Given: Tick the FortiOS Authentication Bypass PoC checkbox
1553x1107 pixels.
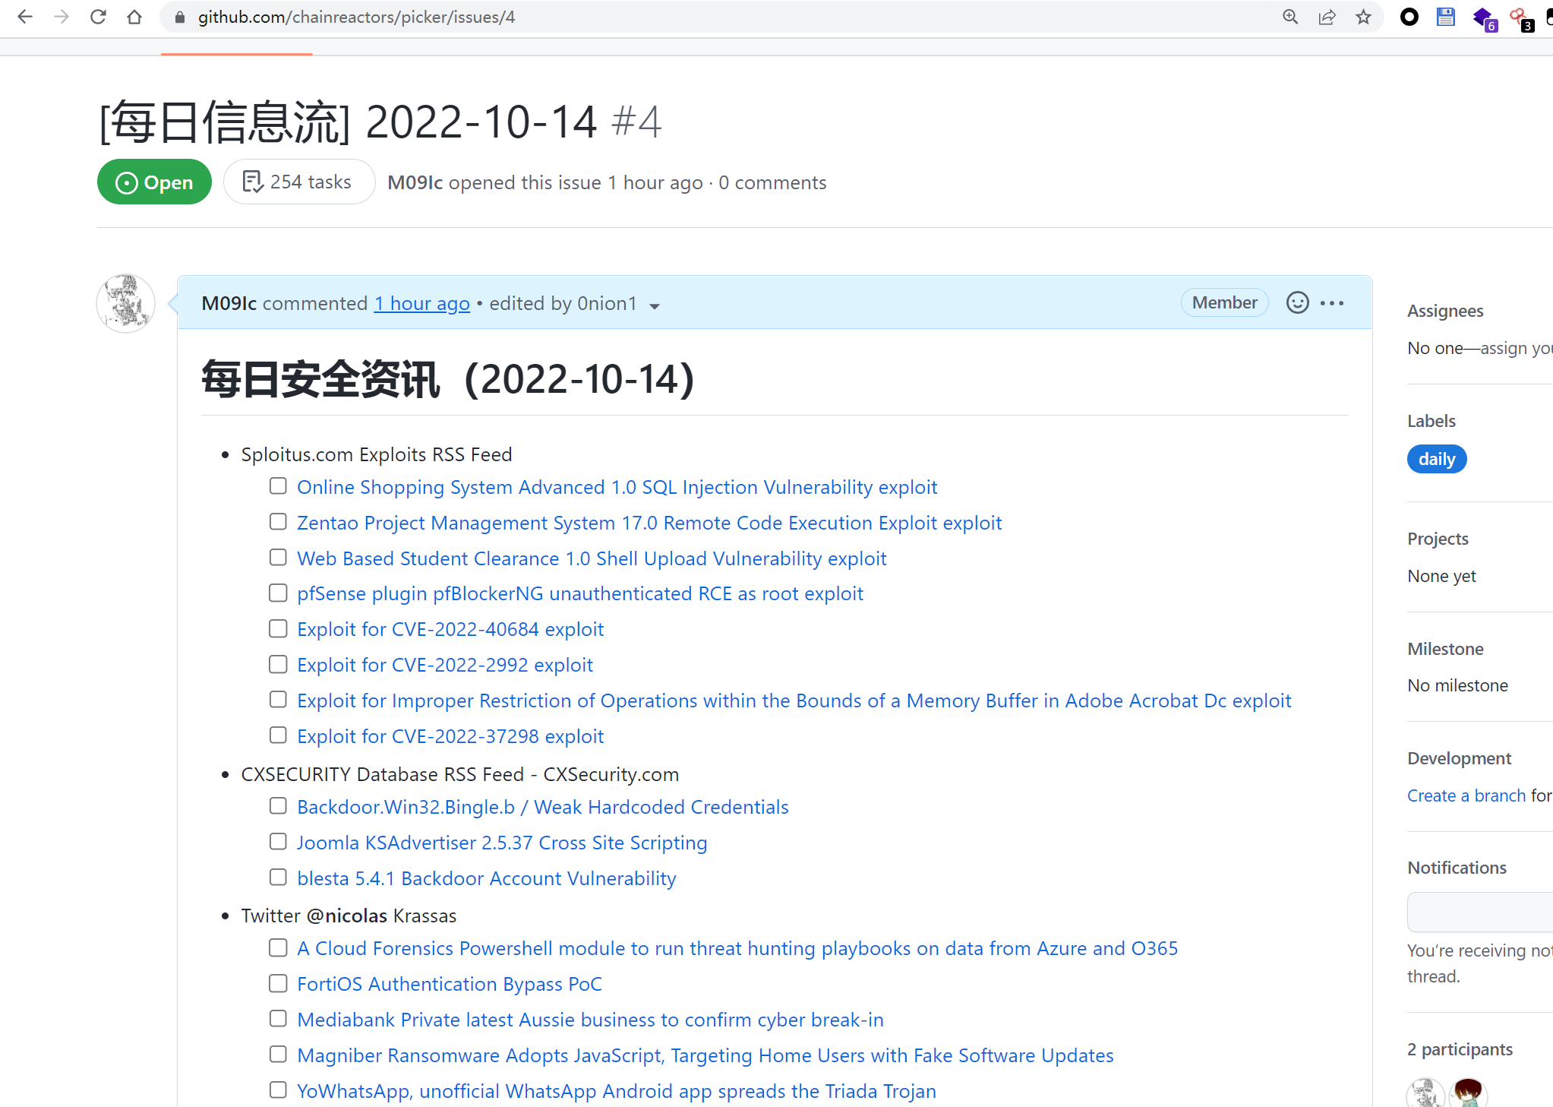Looking at the screenshot, I should (x=278, y=983).
